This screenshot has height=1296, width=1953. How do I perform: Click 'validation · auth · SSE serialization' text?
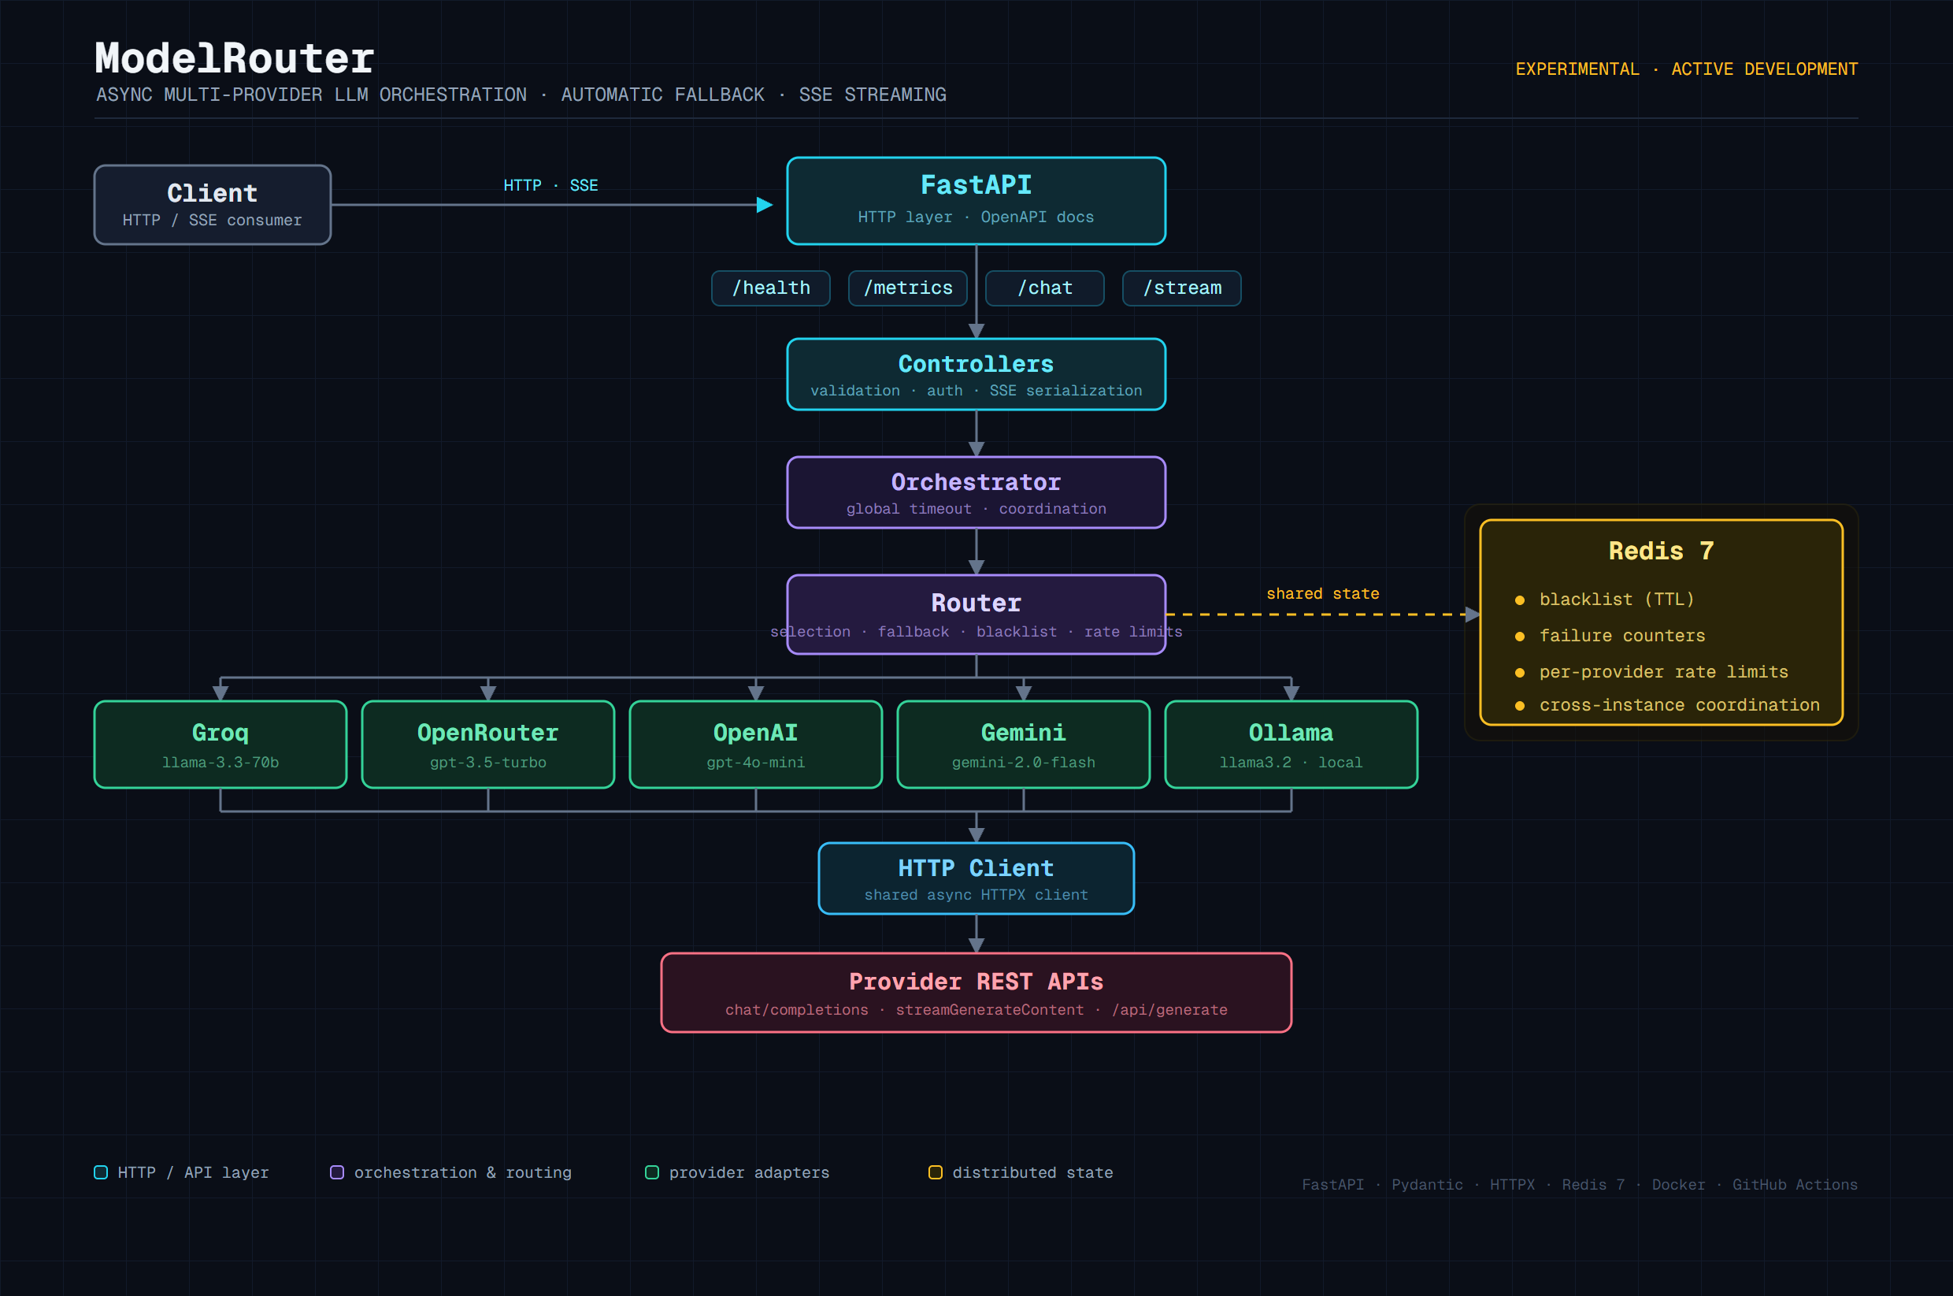click(976, 390)
